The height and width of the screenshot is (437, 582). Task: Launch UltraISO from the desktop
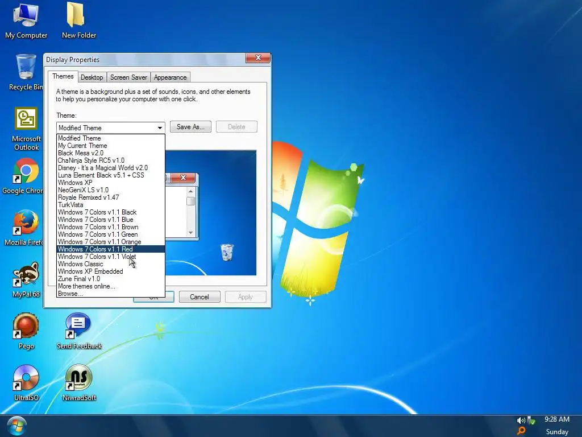[x=26, y=383]
